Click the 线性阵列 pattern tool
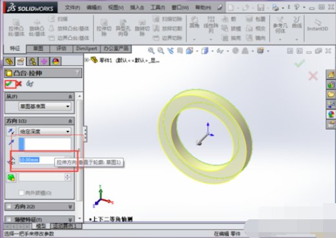Screen dimensions: 336x238 (x=211, y=25)
